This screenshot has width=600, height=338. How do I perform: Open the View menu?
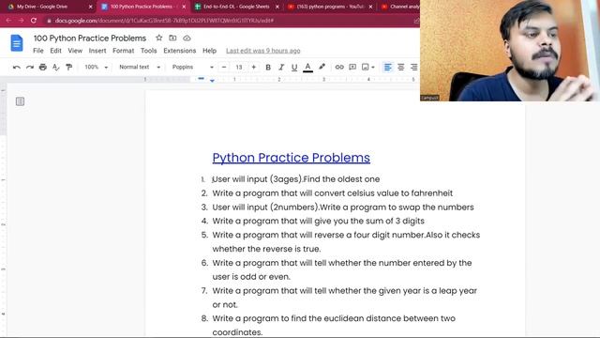click(75, 51)
